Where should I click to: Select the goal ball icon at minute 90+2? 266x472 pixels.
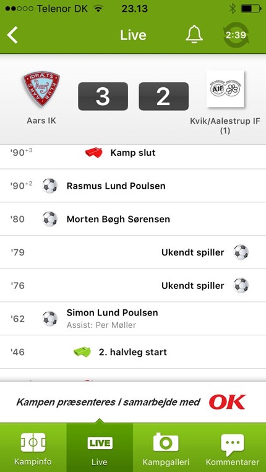pyautogui.click(x=49, y=186)
